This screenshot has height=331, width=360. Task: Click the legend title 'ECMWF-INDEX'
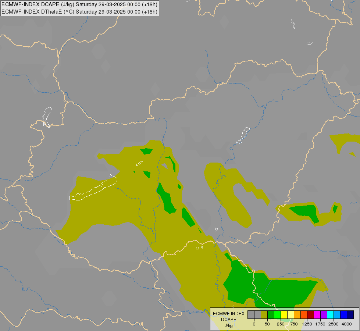[x=229, y=314]
